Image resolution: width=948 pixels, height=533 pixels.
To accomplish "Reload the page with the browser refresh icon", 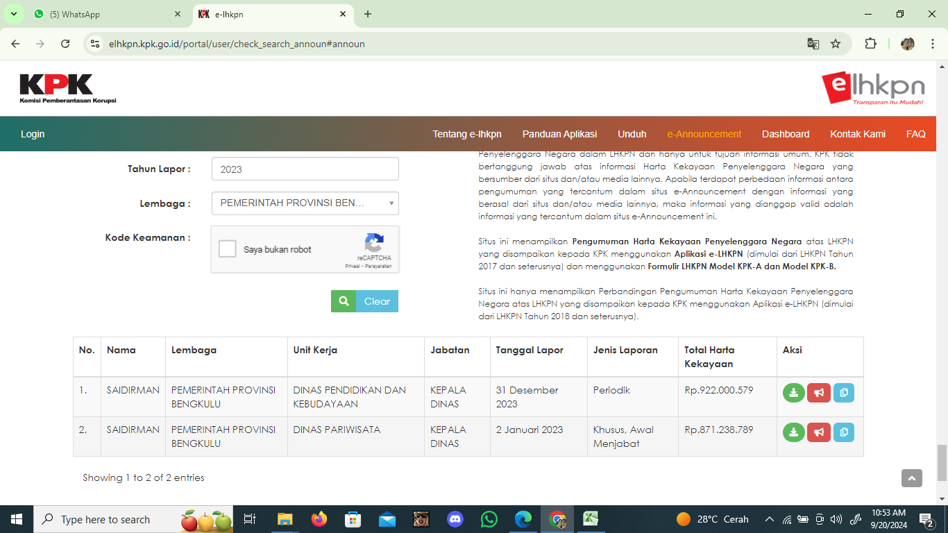I will pyautogui.click(x=65, y=44).
